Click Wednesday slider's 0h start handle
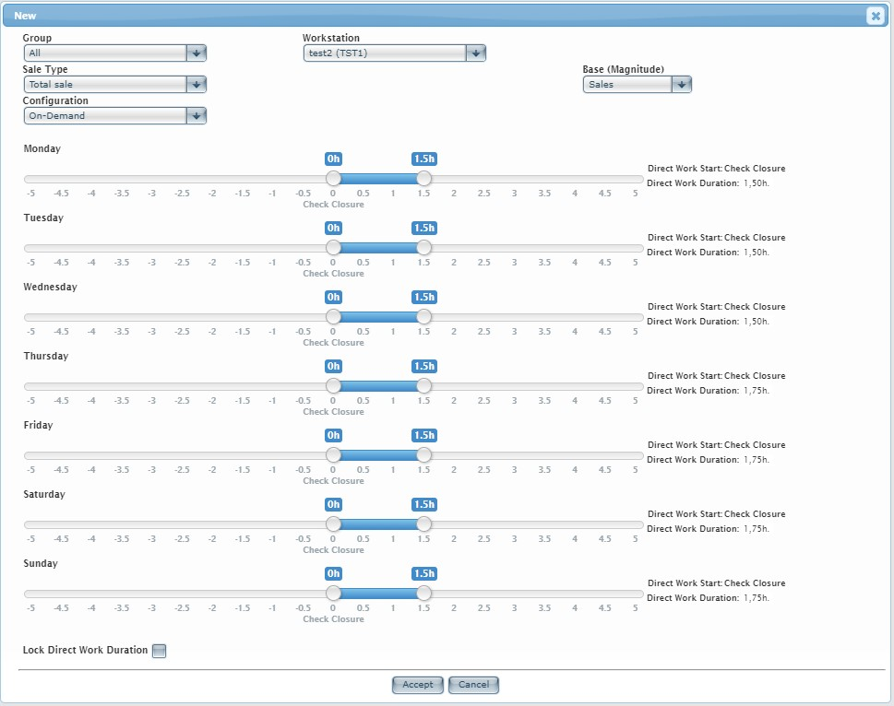Image resolution: width=894 pixels, height=706 pixels. click(334, 317)
